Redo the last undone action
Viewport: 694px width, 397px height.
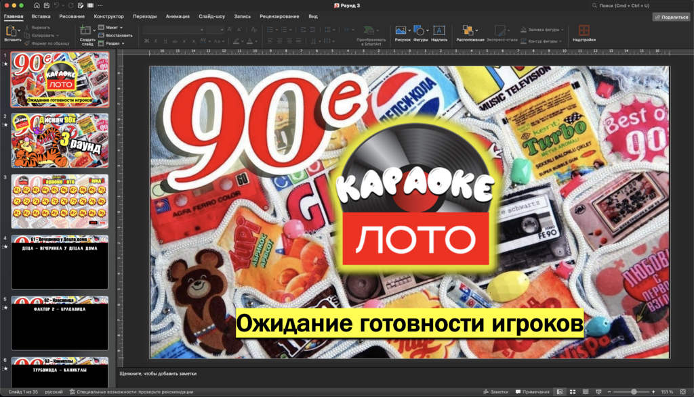pos(70,5)
